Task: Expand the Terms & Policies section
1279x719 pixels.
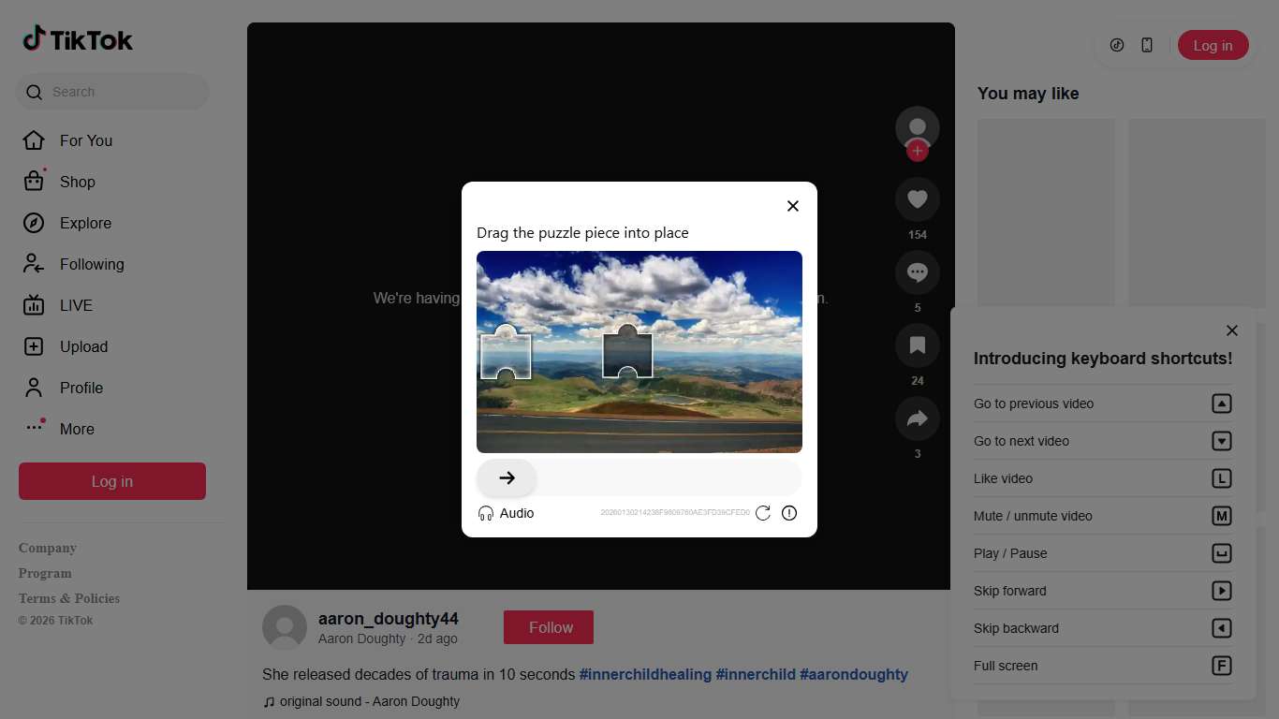Action: [69, 598]
